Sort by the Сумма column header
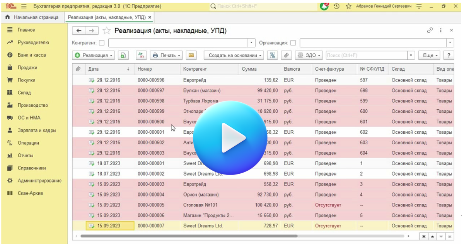Viewport: 464px width, 244px height. (x=259, y=69)
